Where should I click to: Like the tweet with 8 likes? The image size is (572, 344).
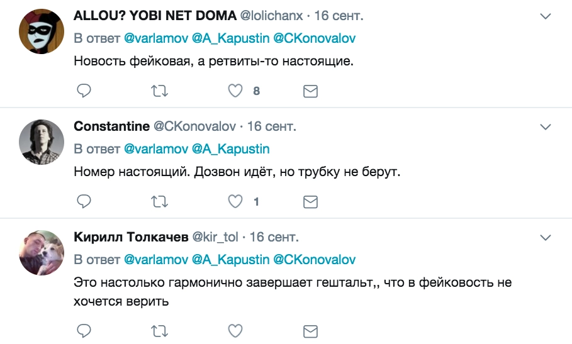pyautogui.click(x=235, y=92)
